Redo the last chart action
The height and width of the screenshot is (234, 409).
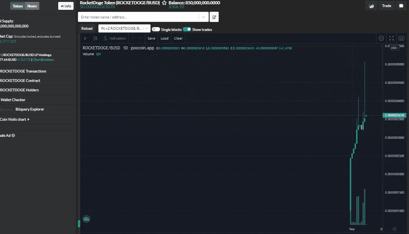[140, 38]
